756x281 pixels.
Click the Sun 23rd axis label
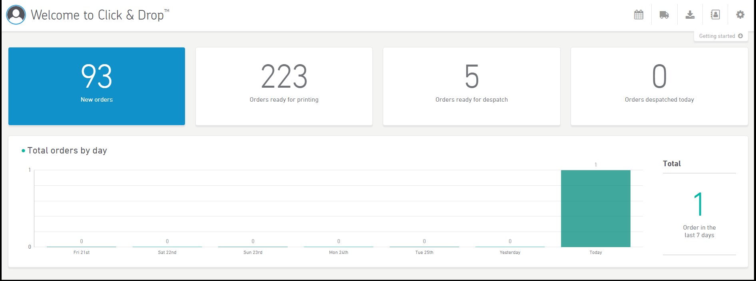coord(253,252)
